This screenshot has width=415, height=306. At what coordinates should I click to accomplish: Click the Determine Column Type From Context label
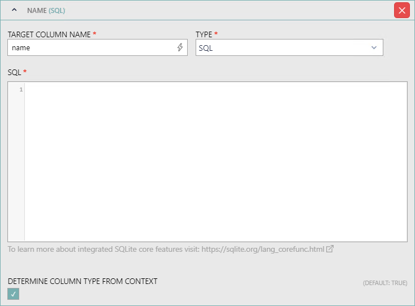pos(83,281)
